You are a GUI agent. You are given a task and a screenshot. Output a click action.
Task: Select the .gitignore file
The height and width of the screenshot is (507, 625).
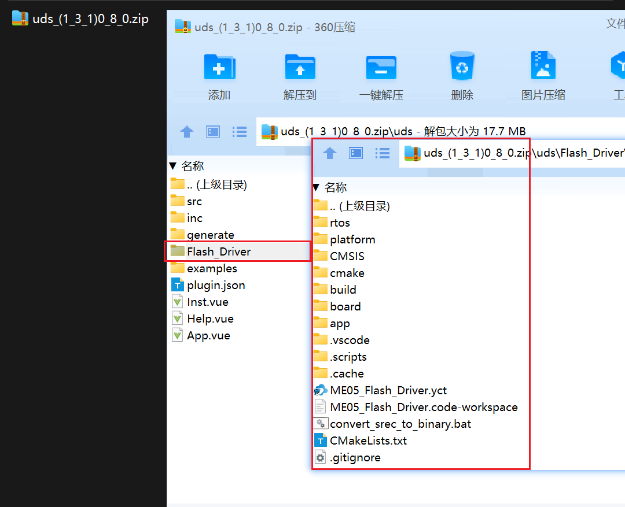pyautogui.click(x=348, y=457)
